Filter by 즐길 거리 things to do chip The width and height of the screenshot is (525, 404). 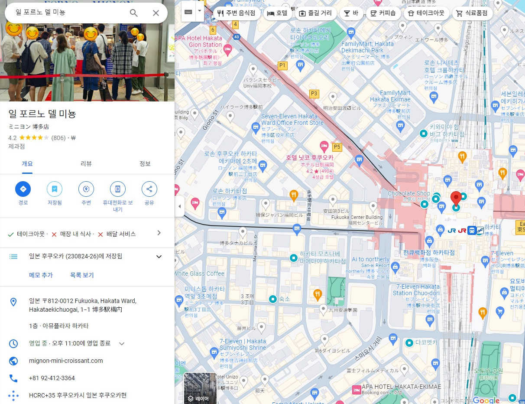coord(315,13)
